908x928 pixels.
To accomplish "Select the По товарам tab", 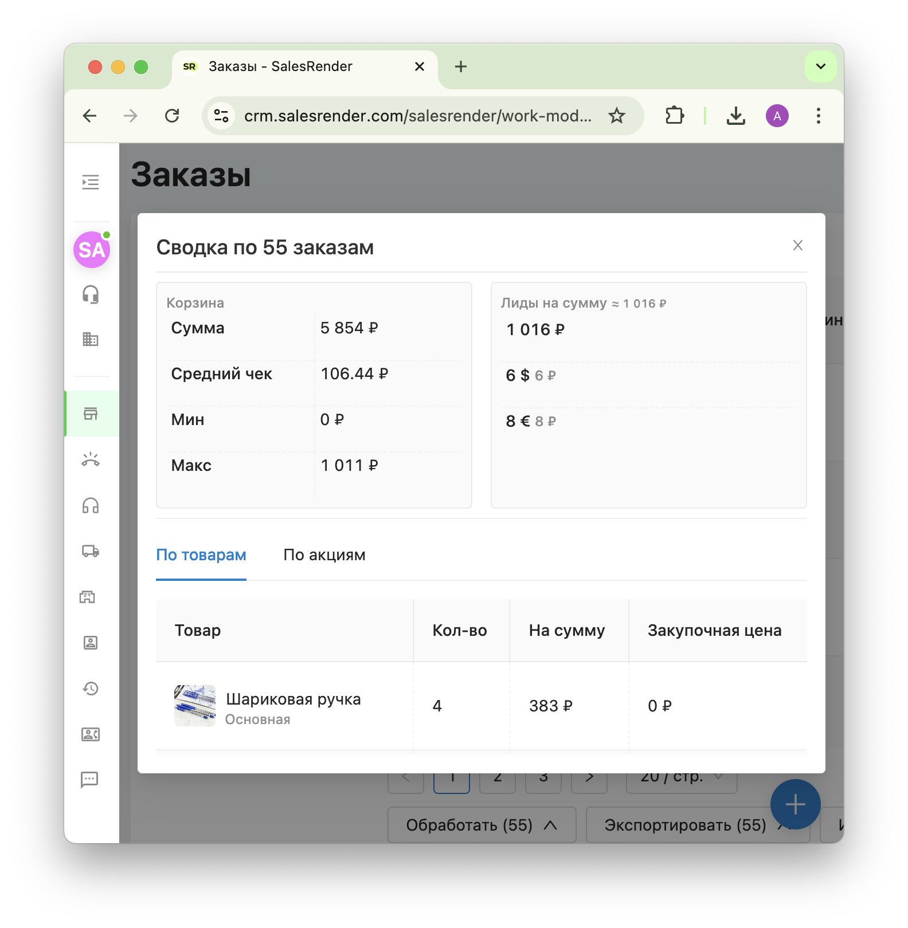I will click(x=201, y=555).
